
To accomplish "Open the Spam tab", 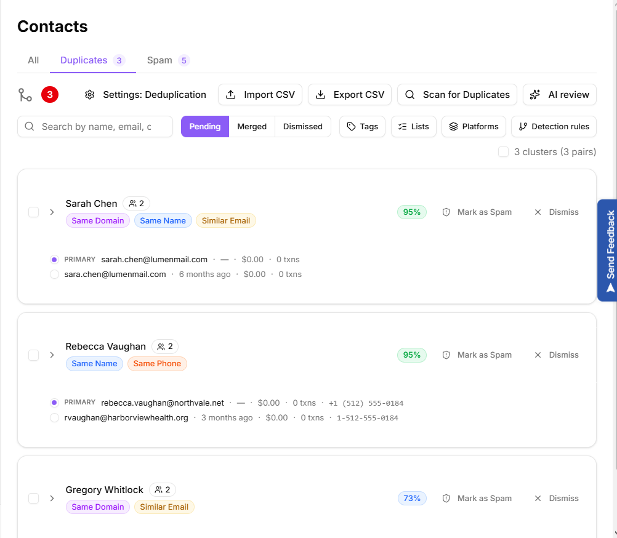I will tap(169, 60).
